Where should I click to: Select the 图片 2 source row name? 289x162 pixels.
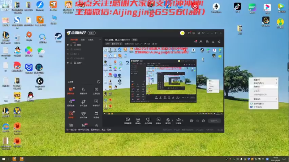click(x=76, y=54)
